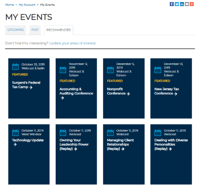The image size is (197, 188).
Task: Switch to the Upcoming tab
Action: click(15, 30)
